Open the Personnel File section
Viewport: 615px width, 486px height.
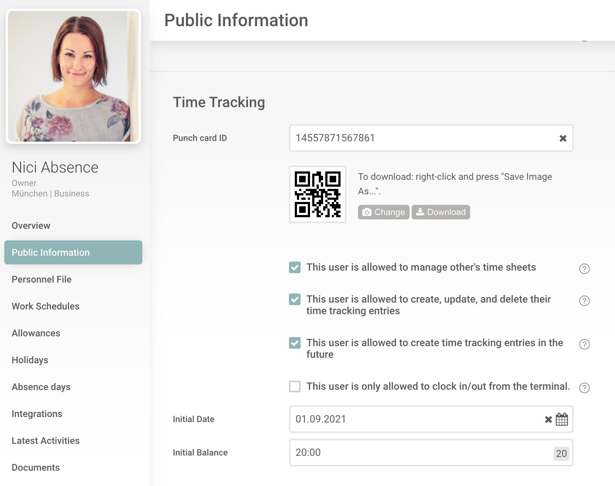(x=41, y=279)
